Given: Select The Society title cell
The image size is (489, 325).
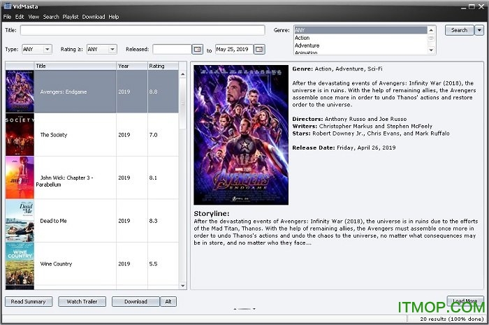Looking at the screenshot, I should tap(75, 135).
